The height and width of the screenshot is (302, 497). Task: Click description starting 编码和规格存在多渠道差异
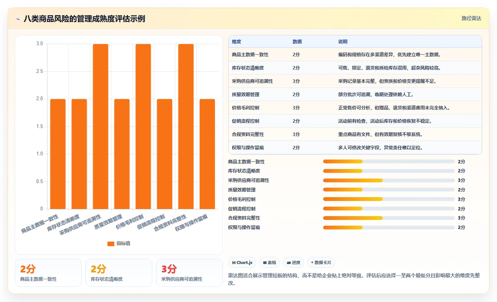[390, 55]
